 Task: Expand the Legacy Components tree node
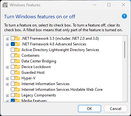7,96
